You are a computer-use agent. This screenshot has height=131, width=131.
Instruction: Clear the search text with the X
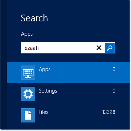pos(99,48)
